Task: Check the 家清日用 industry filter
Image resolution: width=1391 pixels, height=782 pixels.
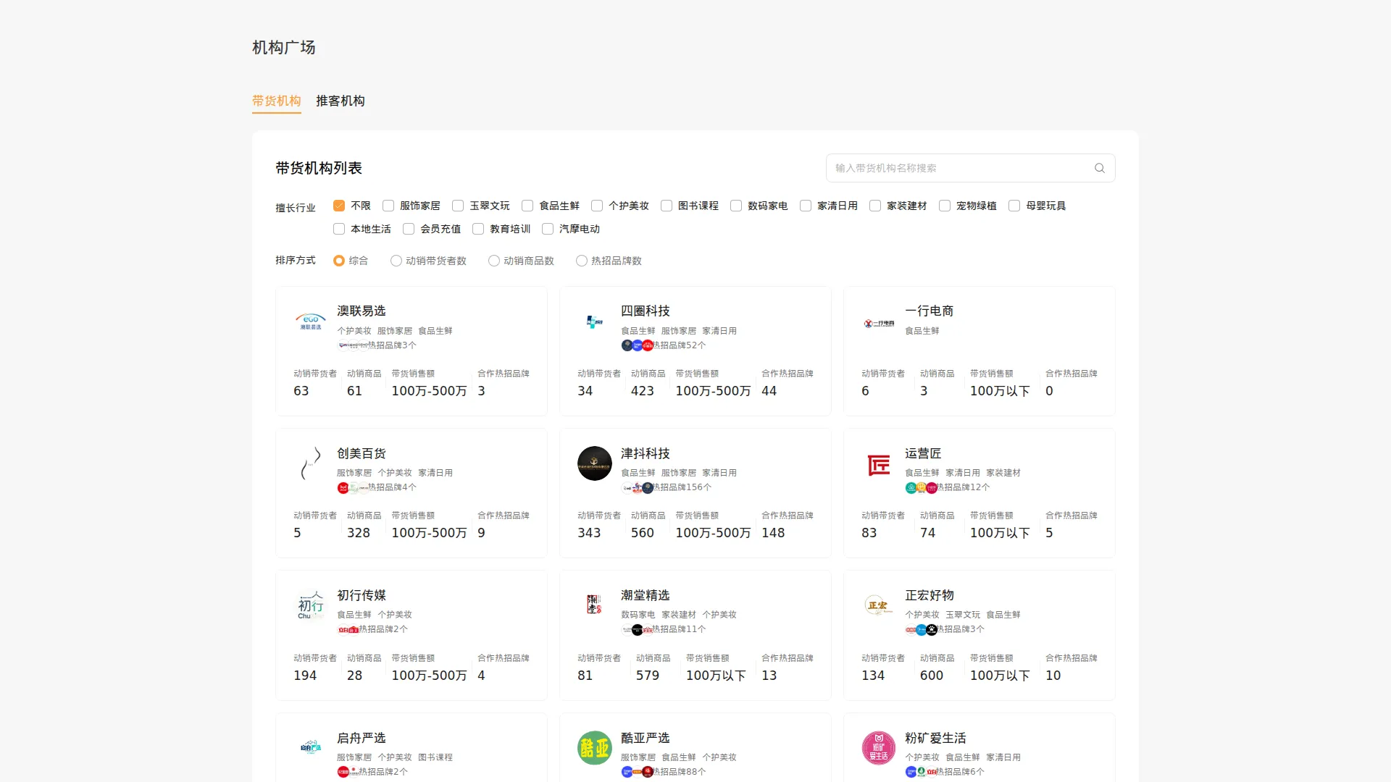Action: (806, 206)
